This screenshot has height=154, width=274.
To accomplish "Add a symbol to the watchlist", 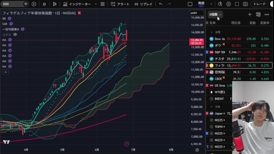I will pyautogui.click(x=250, y=14).
